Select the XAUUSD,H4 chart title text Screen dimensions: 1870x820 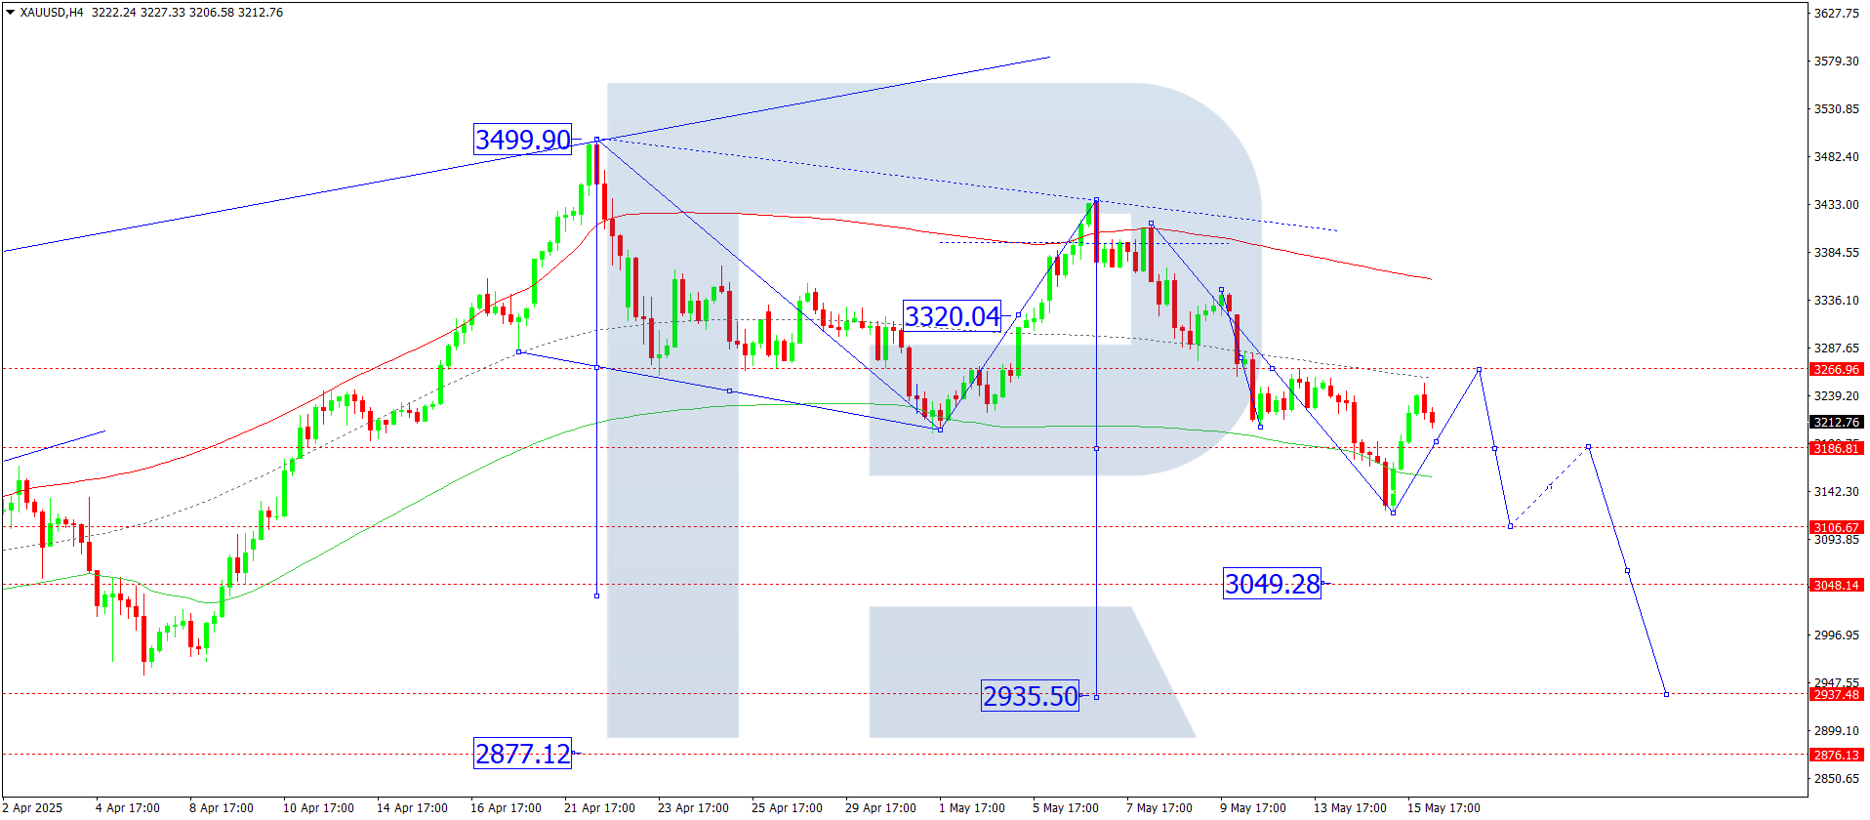pyautogui.click(x=52, y=13)
